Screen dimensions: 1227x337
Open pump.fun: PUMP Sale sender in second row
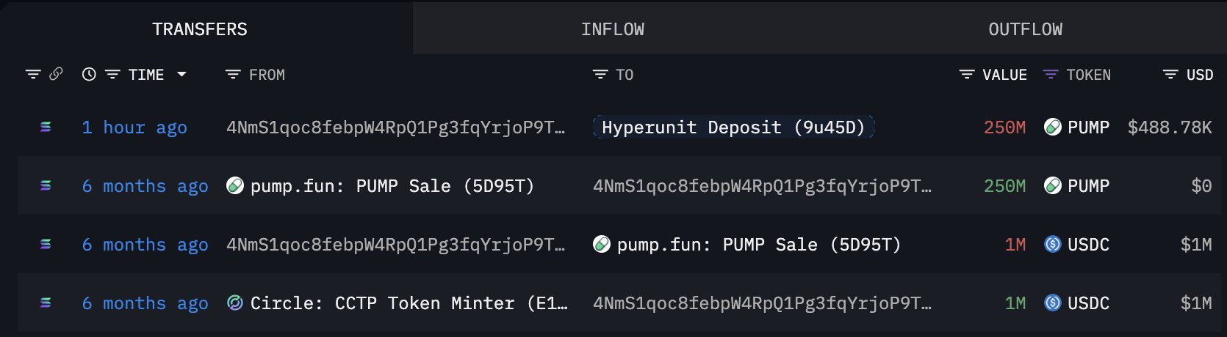391,186
